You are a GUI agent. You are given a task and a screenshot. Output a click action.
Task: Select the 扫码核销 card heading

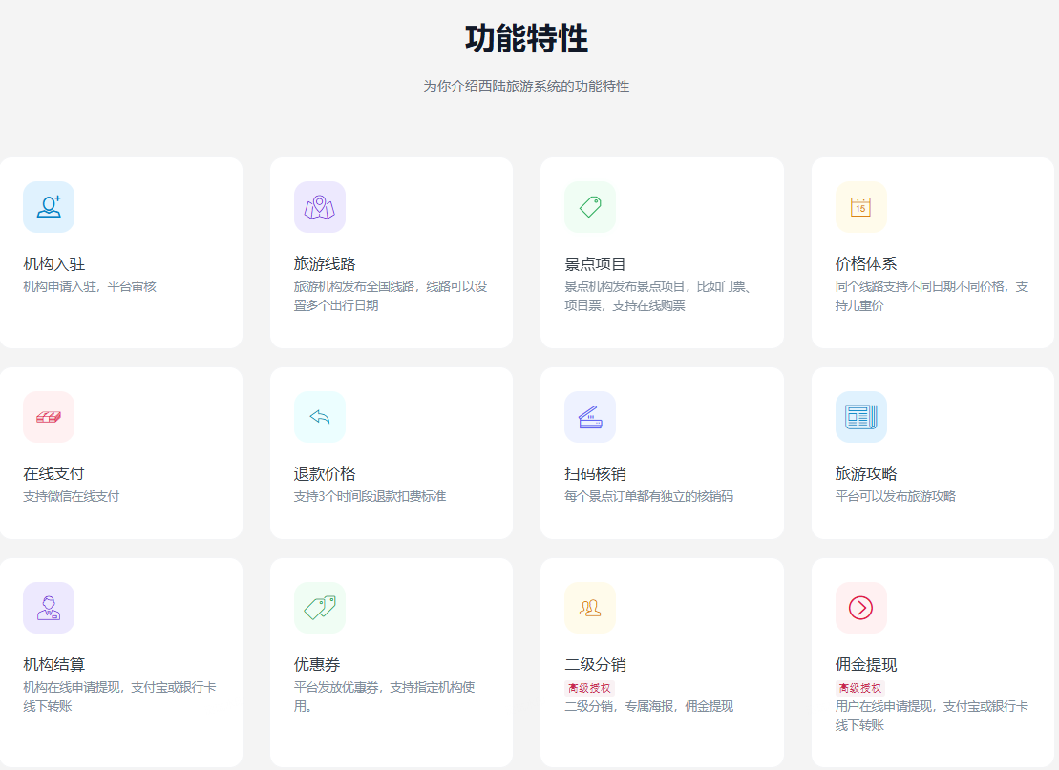pyautogui.click(x=595, y=474)
